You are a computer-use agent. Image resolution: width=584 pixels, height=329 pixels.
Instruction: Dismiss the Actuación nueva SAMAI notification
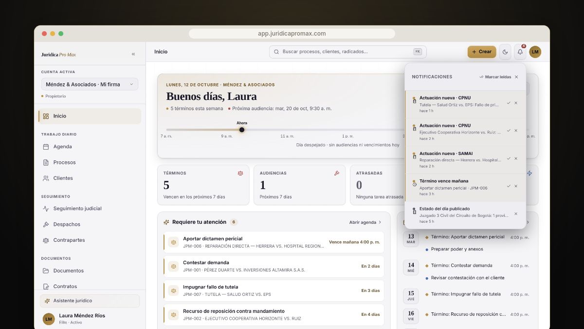click(x=516, y=158)
